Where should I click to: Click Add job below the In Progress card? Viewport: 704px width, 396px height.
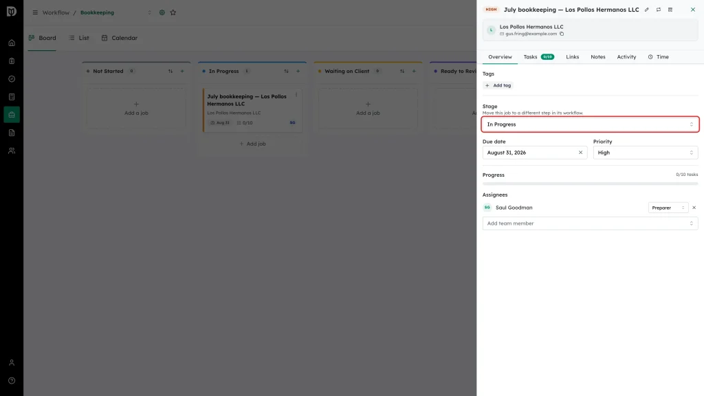[x=252, y=144]
